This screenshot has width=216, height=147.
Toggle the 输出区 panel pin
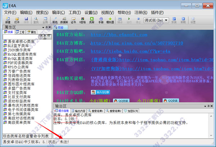tap(208, 106)
